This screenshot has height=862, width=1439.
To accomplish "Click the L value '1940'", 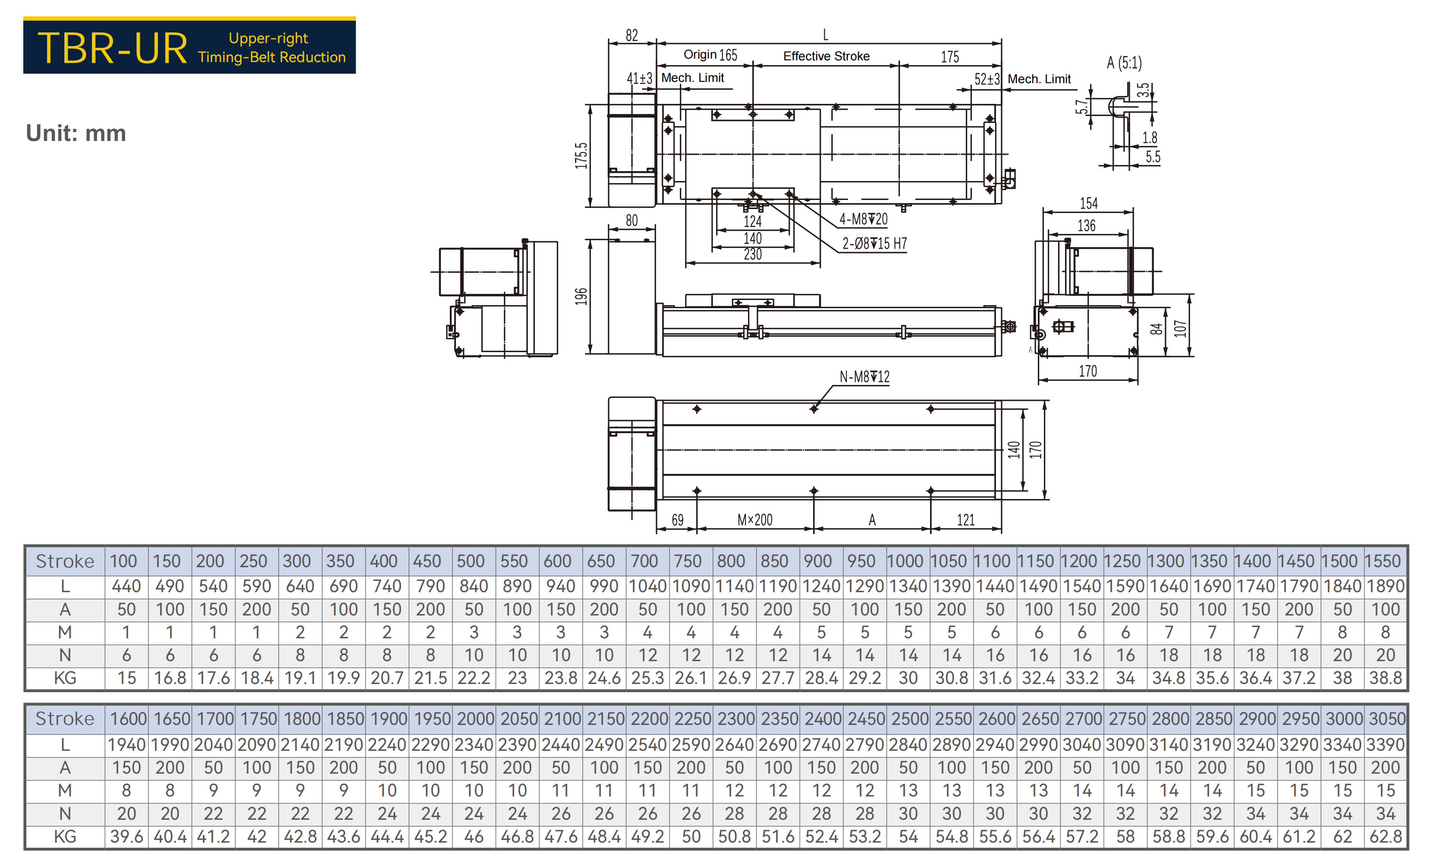I will click(126, 745).
